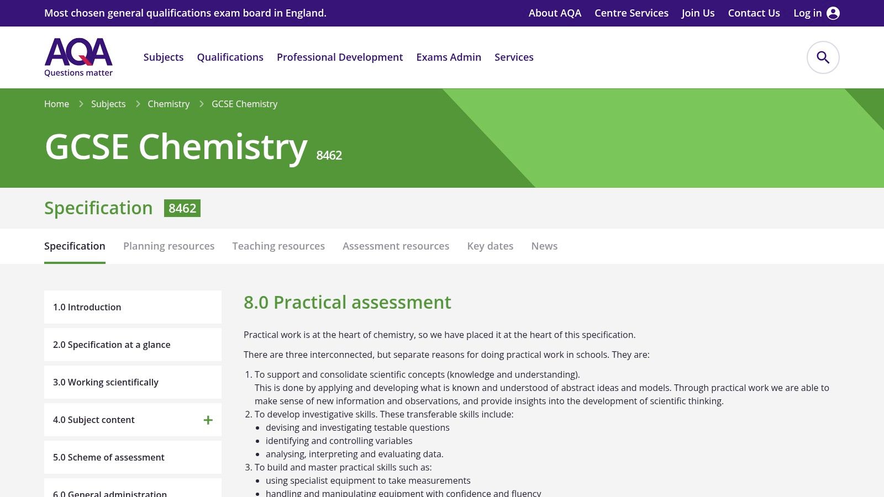Screen dimensions: 884x497
Task: Switch to Assessment resources tab
Action: [396, 246]
